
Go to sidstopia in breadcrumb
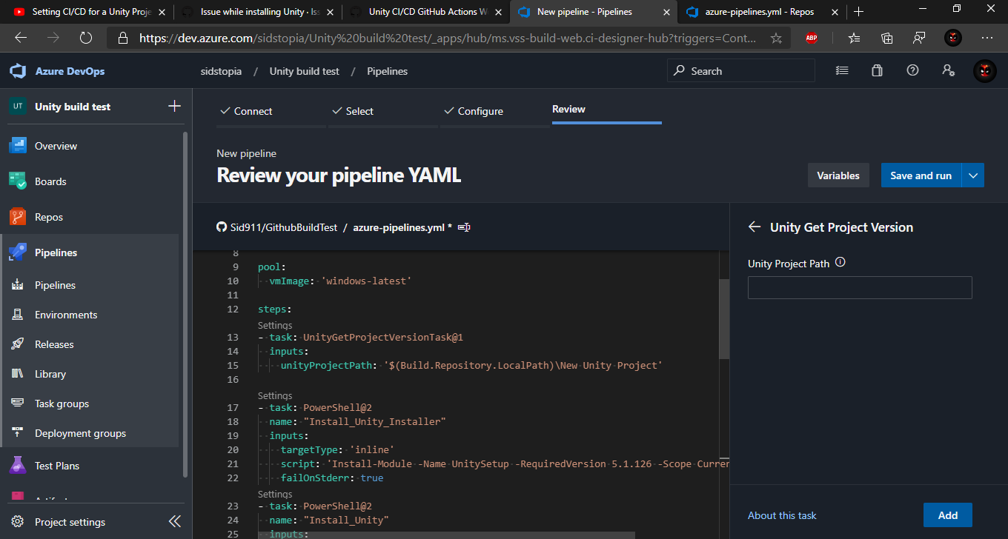click(221, 71)
